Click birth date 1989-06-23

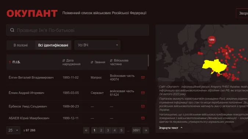(71, 106)
